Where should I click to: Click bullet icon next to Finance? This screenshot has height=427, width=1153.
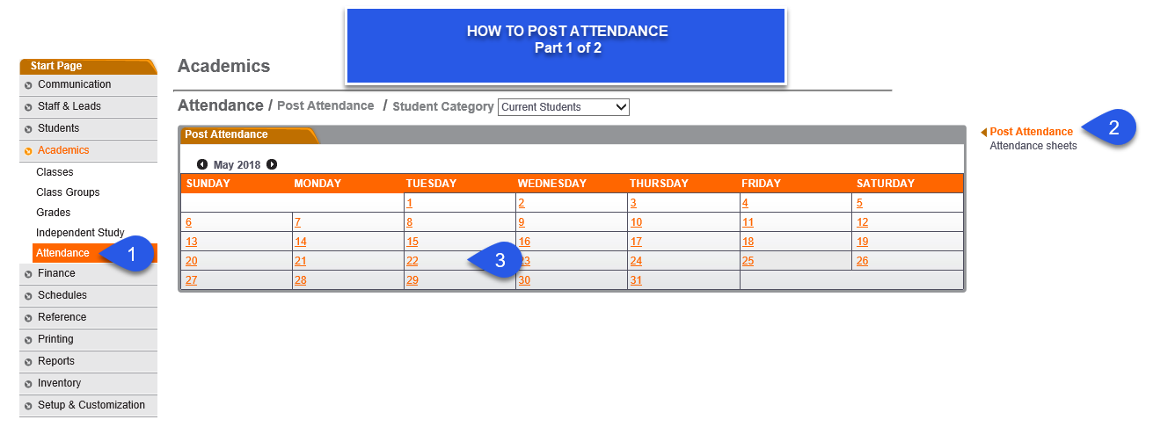(29, 274)
